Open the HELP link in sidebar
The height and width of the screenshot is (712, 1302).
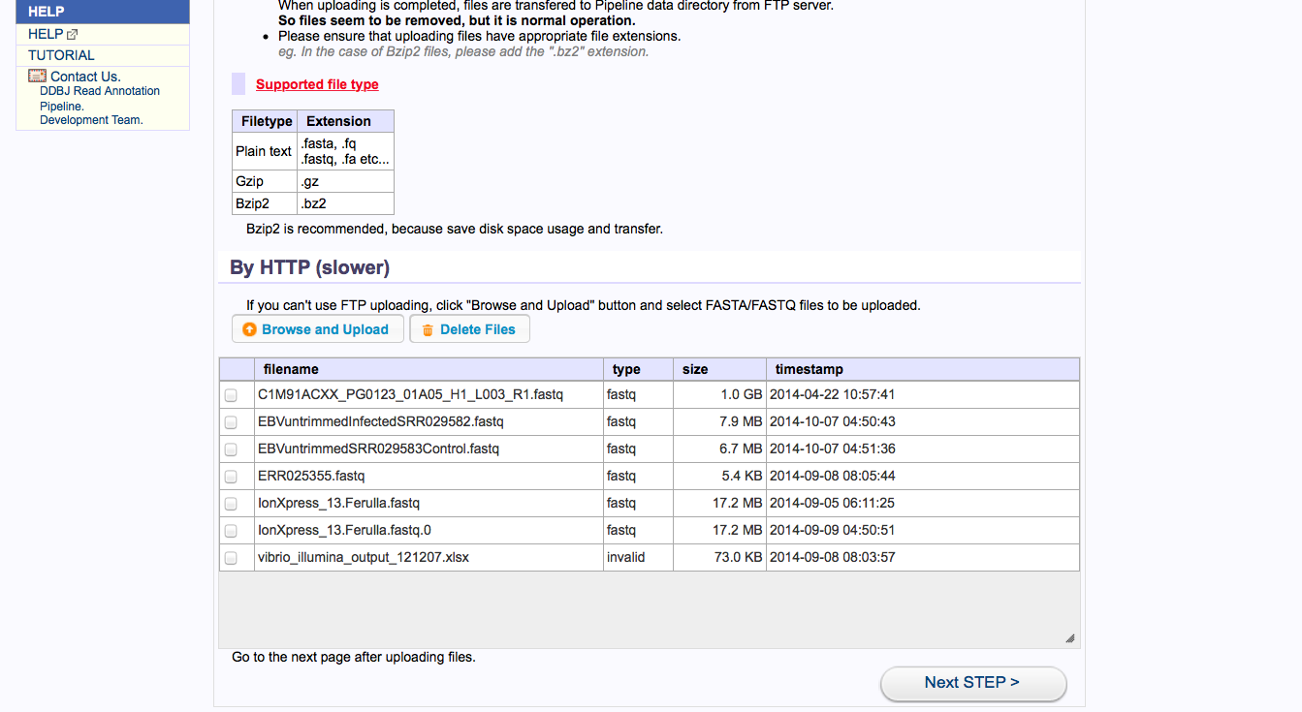[x=46, y=34]
